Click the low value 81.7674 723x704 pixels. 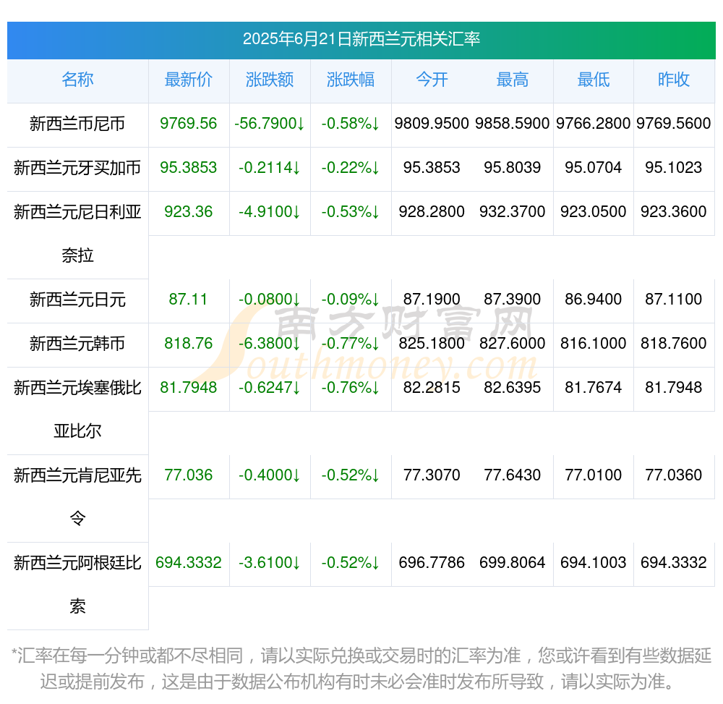coord(594,388)
